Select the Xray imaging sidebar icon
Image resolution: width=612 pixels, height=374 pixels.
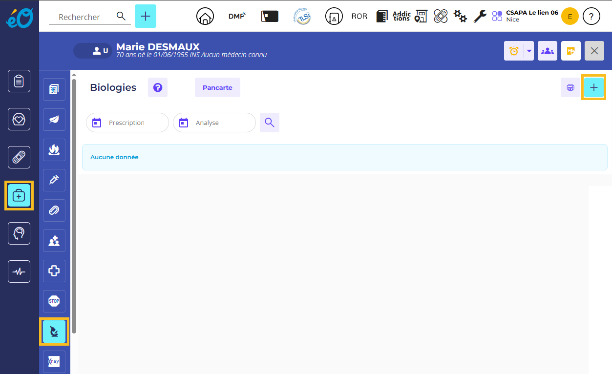(x=54, y=362)
